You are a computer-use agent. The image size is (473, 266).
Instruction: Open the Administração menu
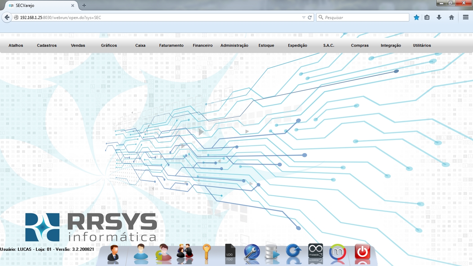(x=234, y=45)
